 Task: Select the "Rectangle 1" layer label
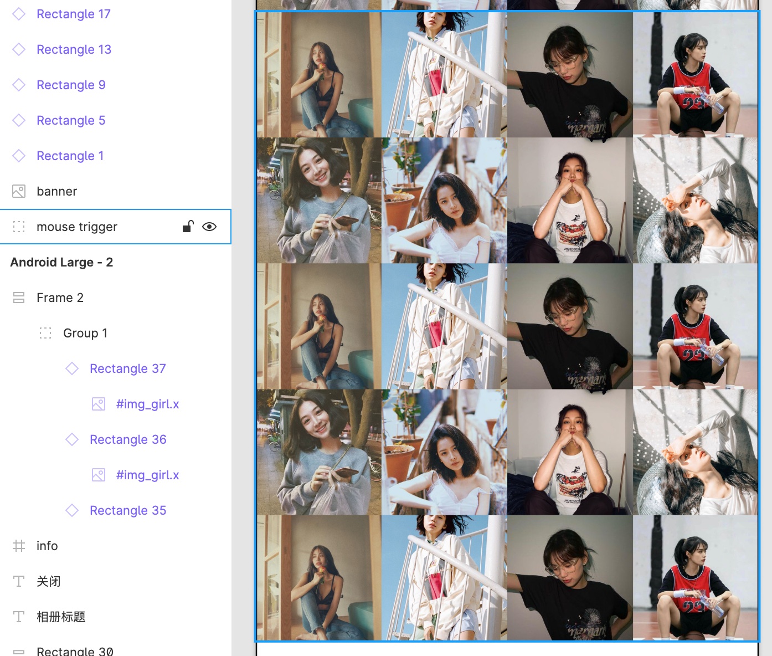[x=70, y=156]
